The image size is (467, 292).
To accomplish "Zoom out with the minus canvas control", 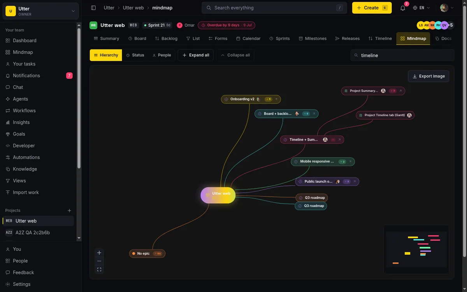I will point(99,261).
